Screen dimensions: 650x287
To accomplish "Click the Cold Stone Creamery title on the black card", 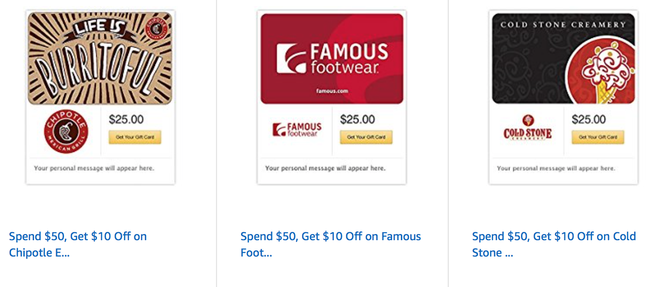I will pyautogui.click(x=562, y=25).
